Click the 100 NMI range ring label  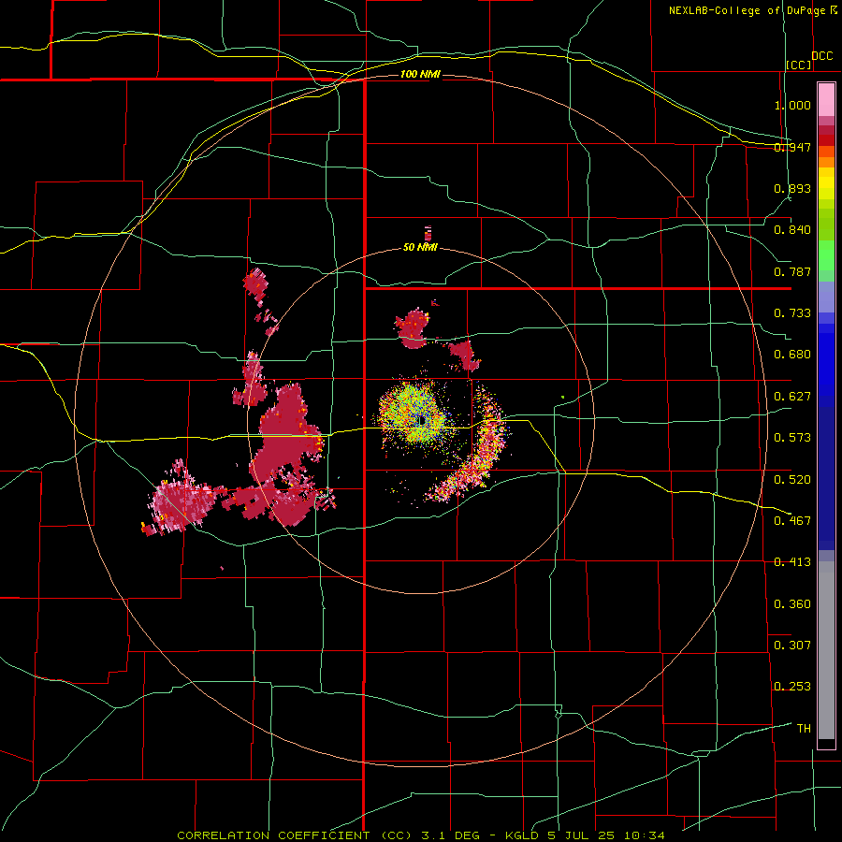(x=420, y=74)
